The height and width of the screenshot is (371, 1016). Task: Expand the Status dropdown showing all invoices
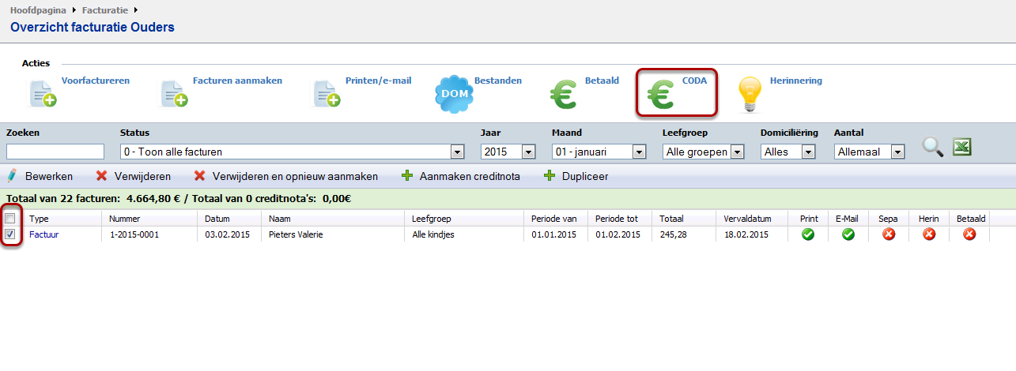pyautogui.click(x=456, y=152)
